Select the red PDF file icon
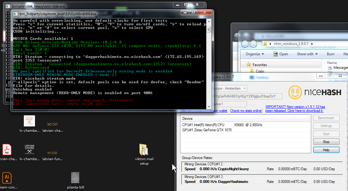Viewport: 348px width, 191px height. tap(7, 150)
